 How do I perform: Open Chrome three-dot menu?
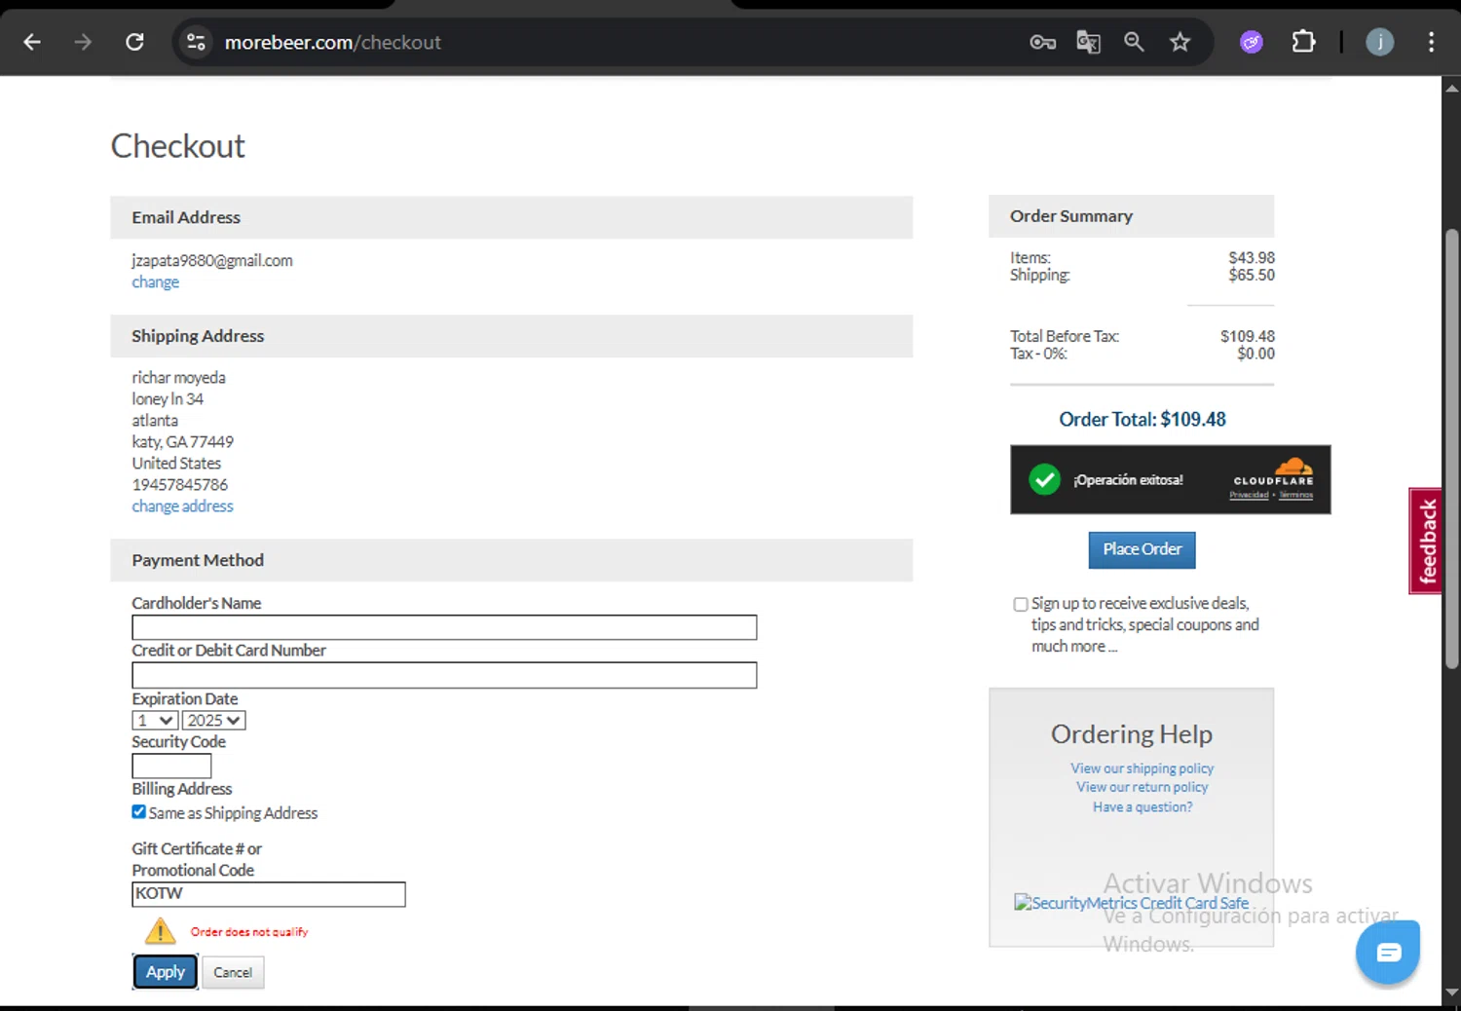(x=1431, y=42)
